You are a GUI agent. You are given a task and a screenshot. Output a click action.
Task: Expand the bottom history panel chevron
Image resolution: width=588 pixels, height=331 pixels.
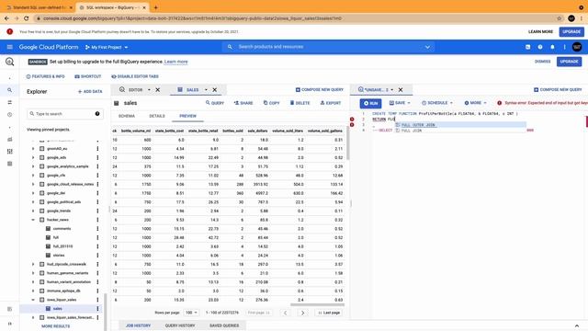click(577, 325)
